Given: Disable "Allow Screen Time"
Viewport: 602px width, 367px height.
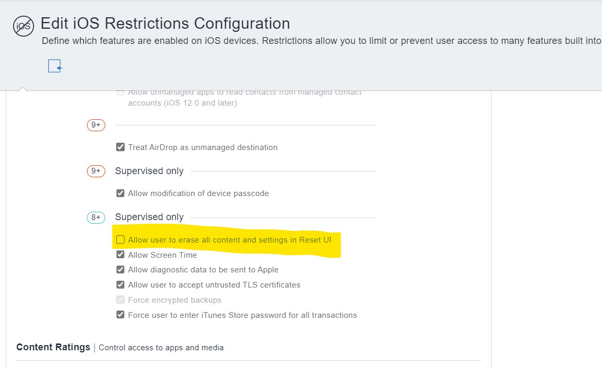Looking at the screenshot, I should (x=120, y=255).
